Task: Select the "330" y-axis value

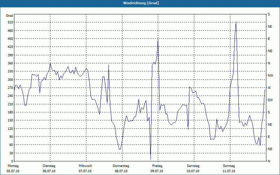Action: click(x=10, y=71)
